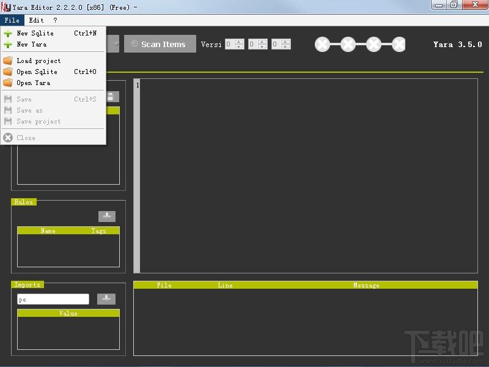
Task: Decrease the third Version number spinner
Action: tap(285, 46)
